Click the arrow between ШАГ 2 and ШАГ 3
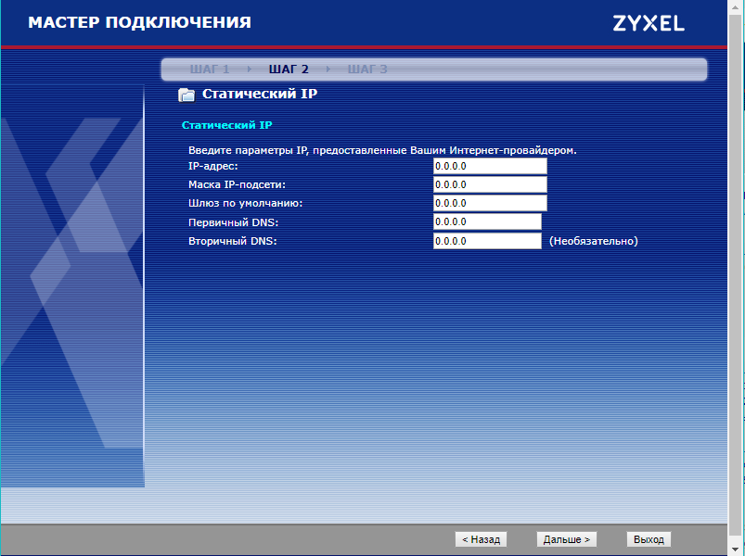 click(x=328, y=69)
